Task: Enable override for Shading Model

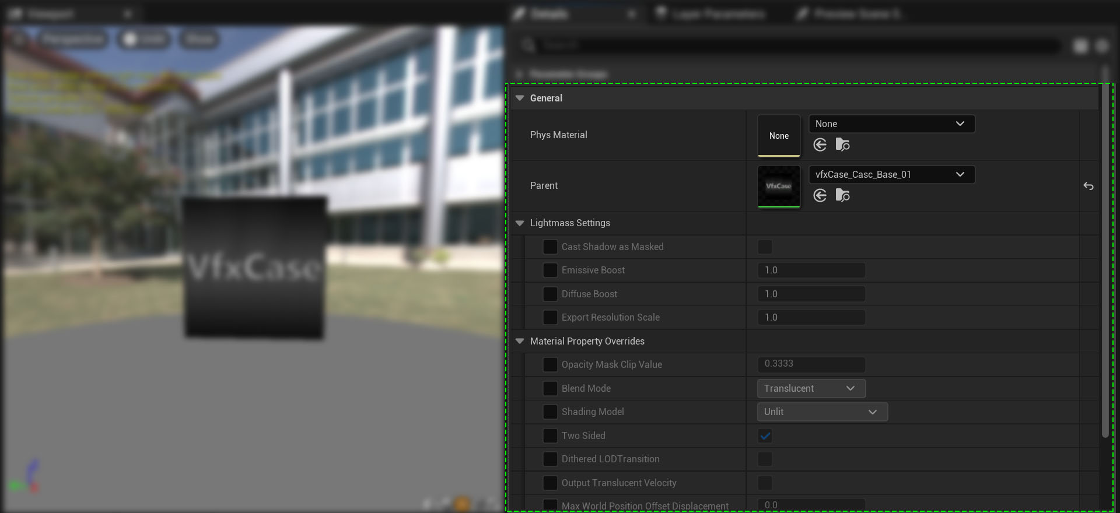Action: click(550, 412)
